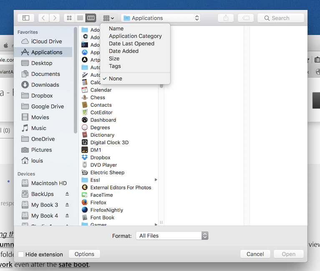Open the Format All Files dropdown
Screen dimensions: 320x271
pyautogui.click(x=172, y=236)
